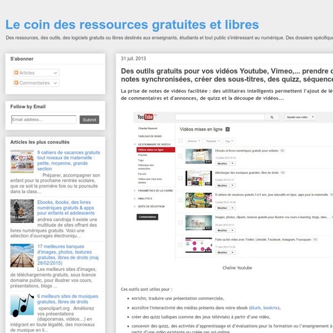Open the blurb link in the bullet list
Viewport: 333px width, 333px height.
coord(255,307)
